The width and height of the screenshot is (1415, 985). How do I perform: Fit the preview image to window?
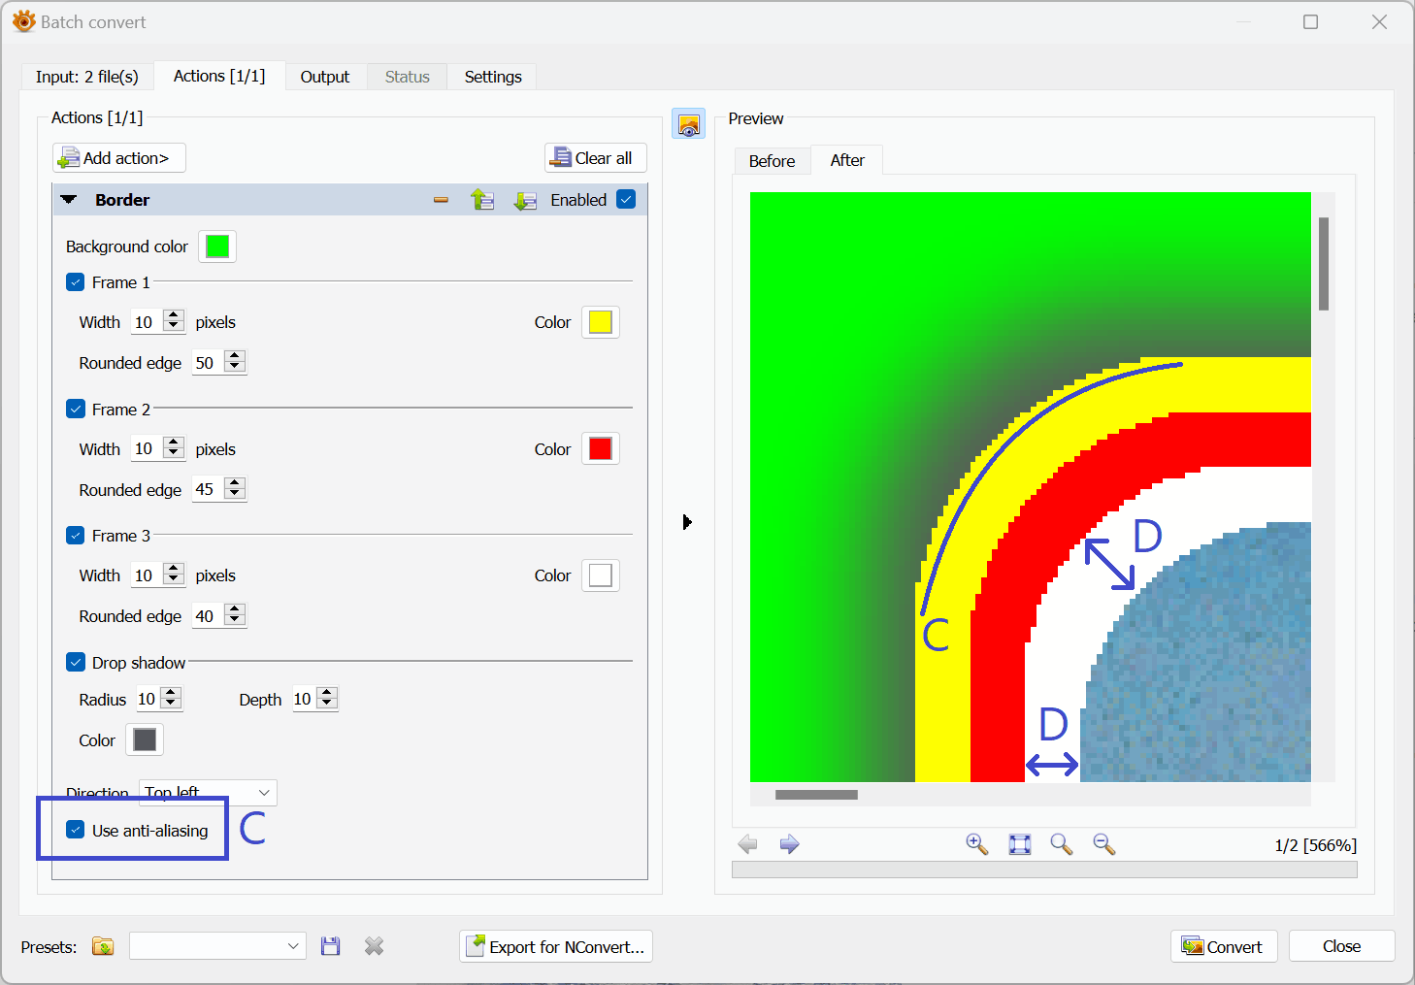point(1019,844)
